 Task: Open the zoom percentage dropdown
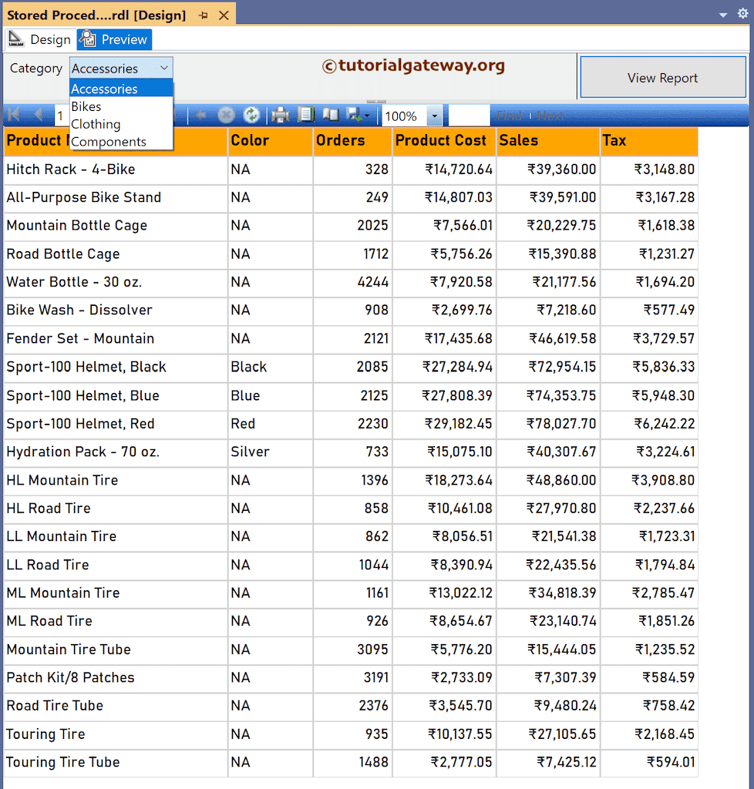pos(433,116)
